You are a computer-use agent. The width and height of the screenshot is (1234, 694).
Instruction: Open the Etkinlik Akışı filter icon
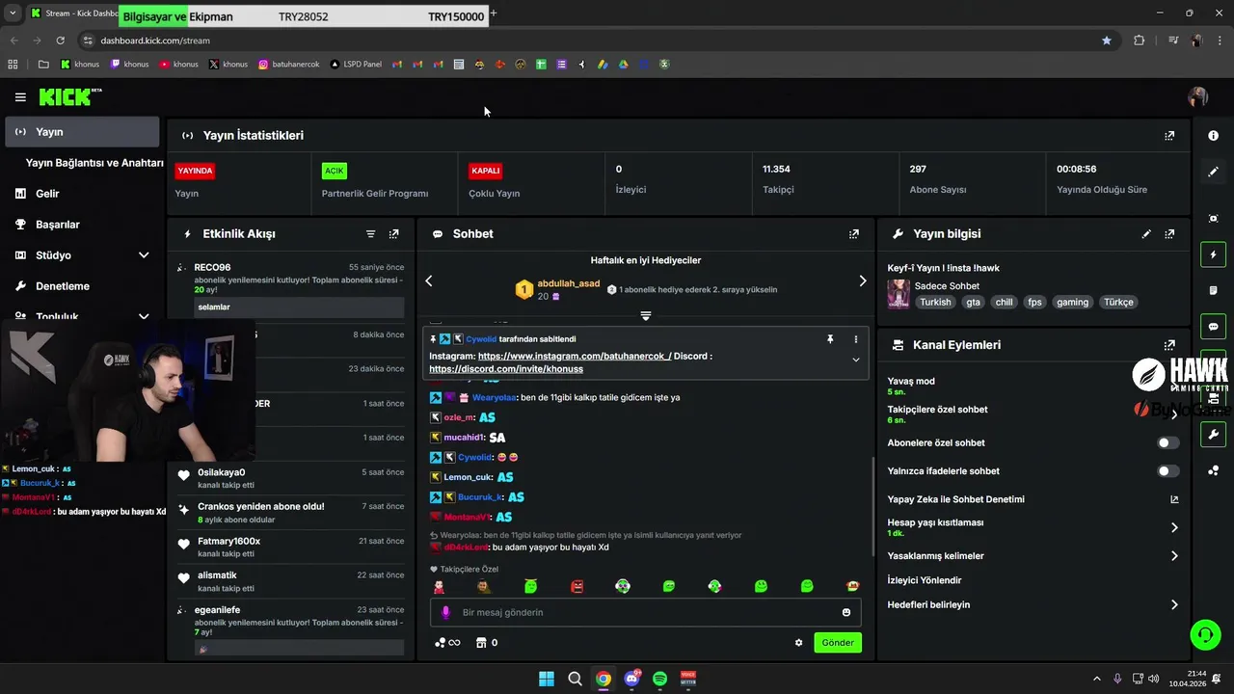pos(370,234)
